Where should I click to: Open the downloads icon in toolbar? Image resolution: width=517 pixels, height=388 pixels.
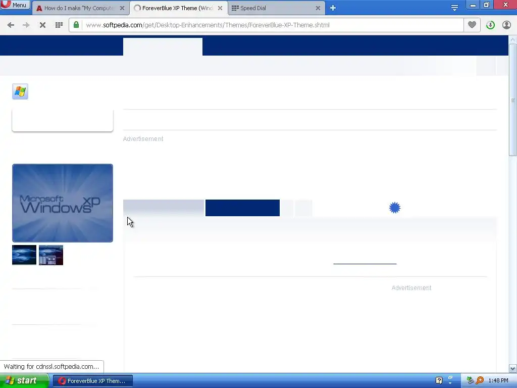(x=490, y=25)
